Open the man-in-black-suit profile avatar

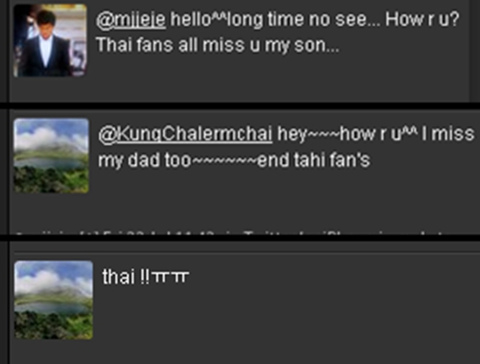click(x=50, y=40)
